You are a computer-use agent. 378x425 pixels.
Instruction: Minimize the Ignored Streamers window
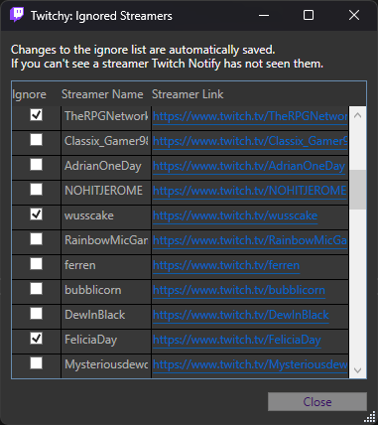264,15
